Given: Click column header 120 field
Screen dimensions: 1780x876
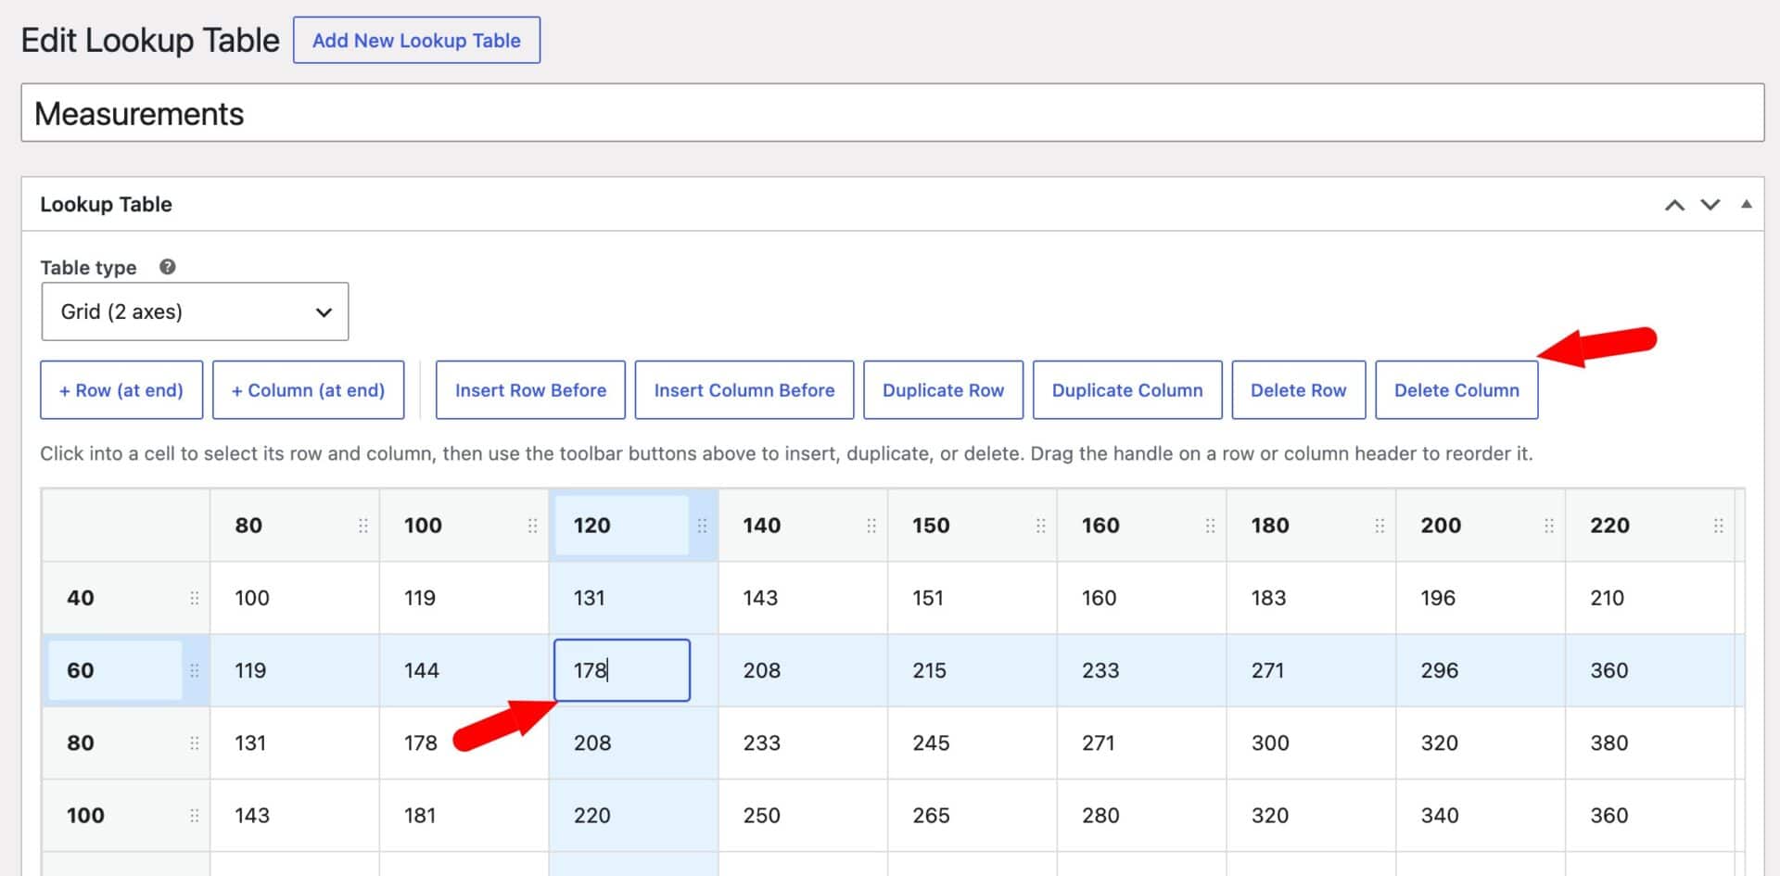Looking at the screenshot, I should [x=622, y=526].
